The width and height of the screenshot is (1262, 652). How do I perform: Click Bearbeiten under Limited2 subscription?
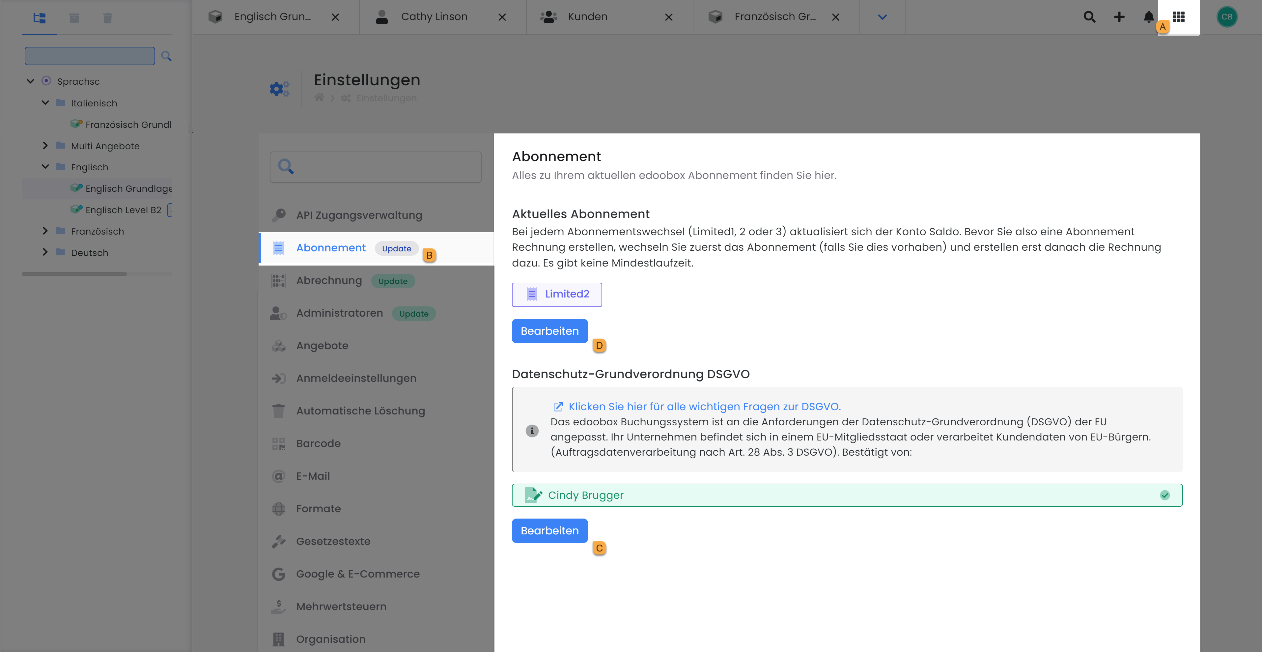click(x=549, y=331)
